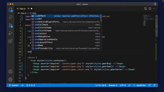Open the Extensions view
The width and height of the screenshot is (164, 92).
click(x=10, y=41)
